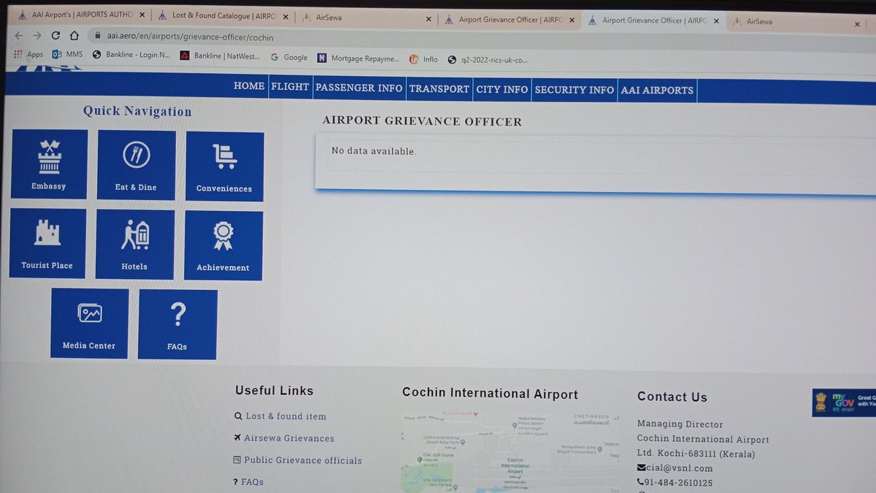Reload the page with refresh icon
This screenshot has height=493, width=876.
coord(55,35)
